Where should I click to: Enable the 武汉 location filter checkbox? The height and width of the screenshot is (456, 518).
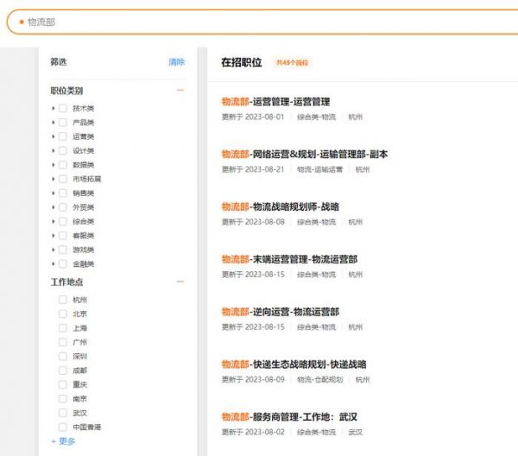[63, 413]
